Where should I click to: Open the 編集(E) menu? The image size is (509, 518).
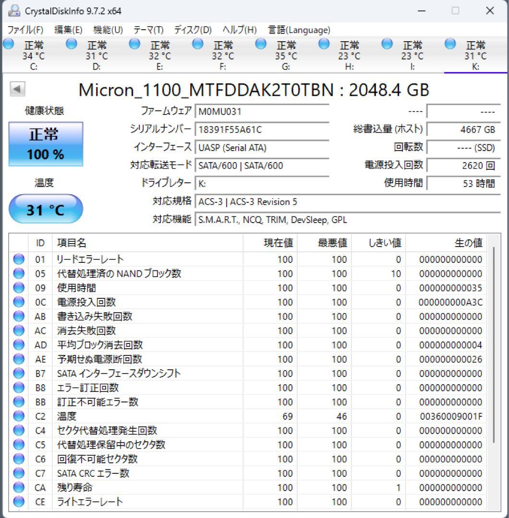tap(68, 30)
